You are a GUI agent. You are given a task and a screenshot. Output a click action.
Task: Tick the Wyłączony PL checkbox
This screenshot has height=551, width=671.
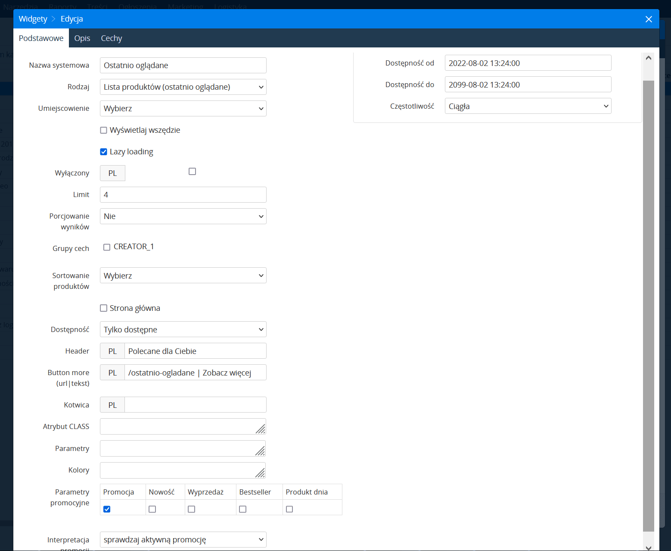point(193,172)
